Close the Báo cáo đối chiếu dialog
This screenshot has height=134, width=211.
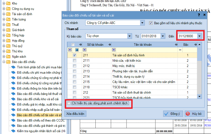coord(205,15)
